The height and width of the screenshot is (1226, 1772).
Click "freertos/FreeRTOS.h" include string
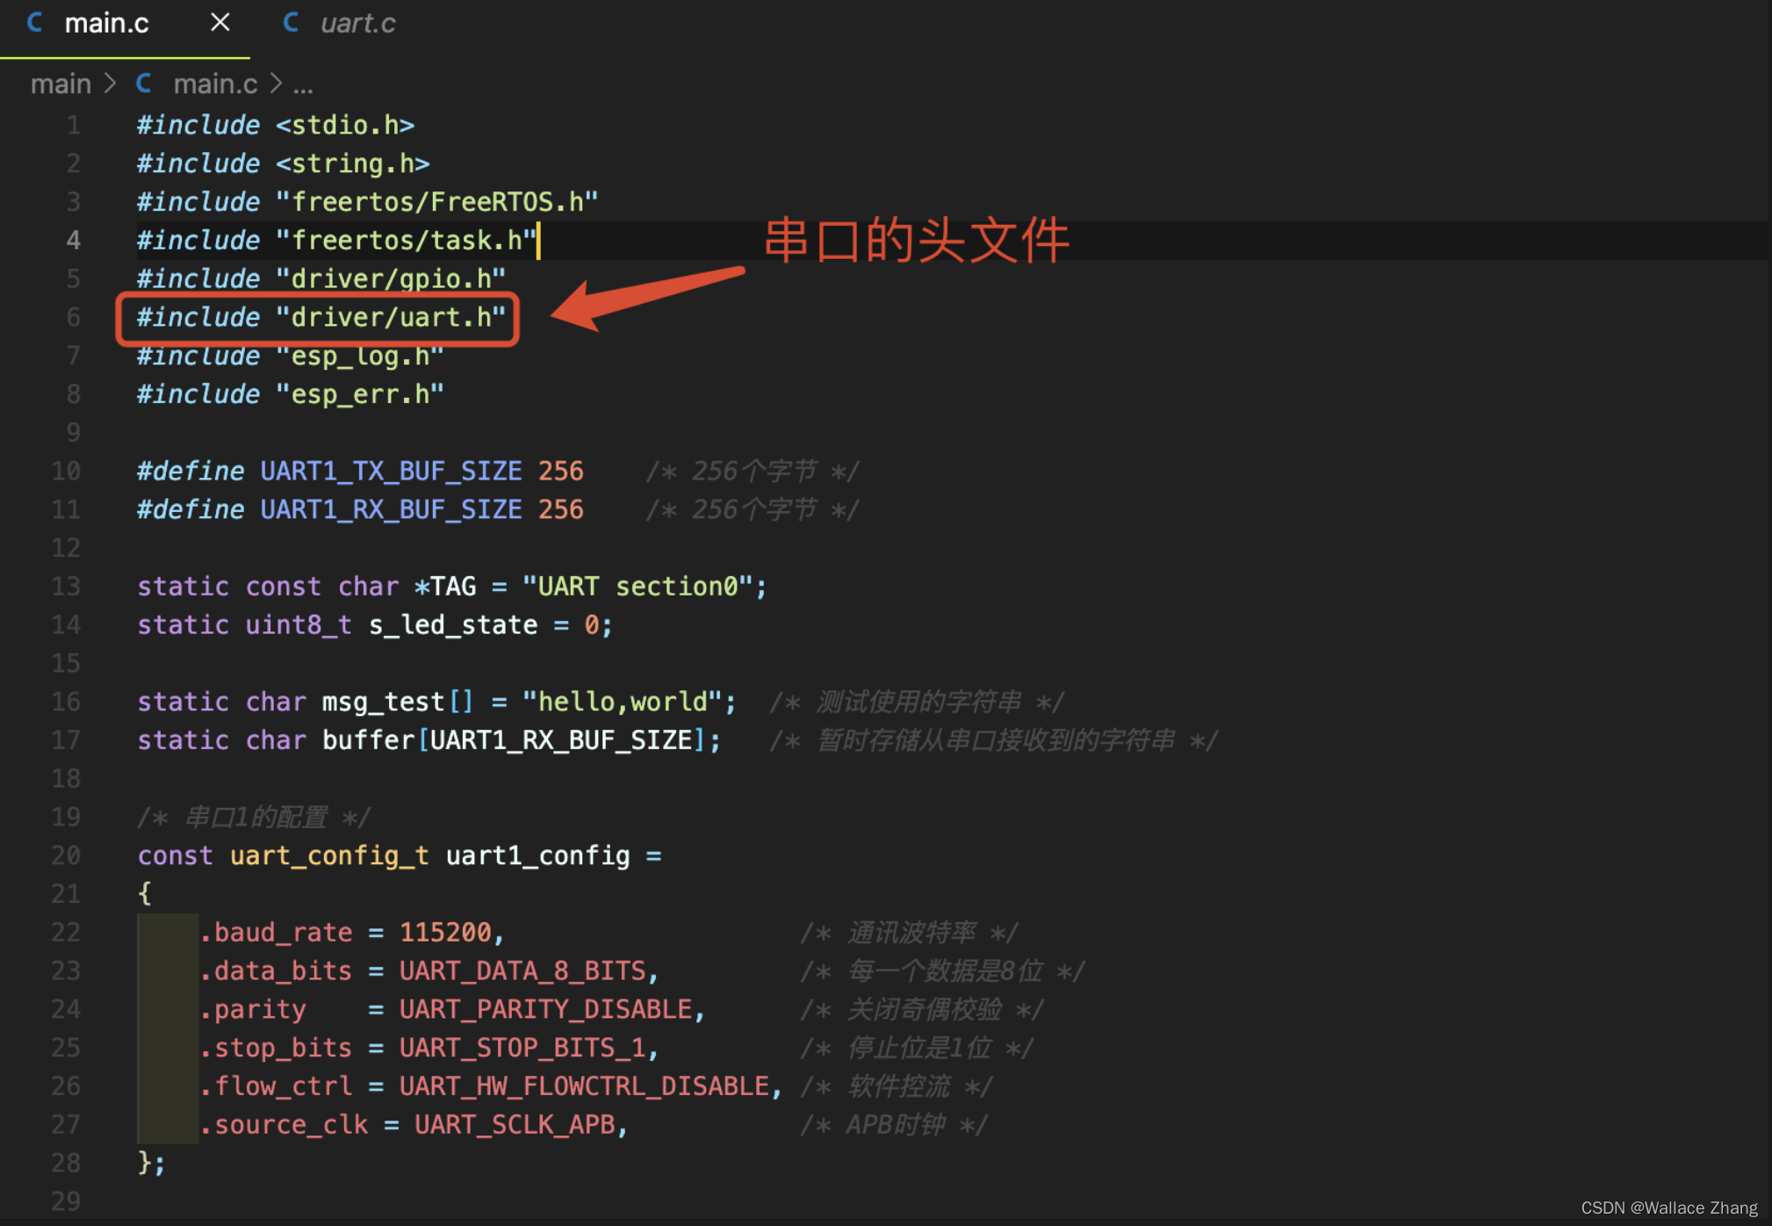[436, 203]
